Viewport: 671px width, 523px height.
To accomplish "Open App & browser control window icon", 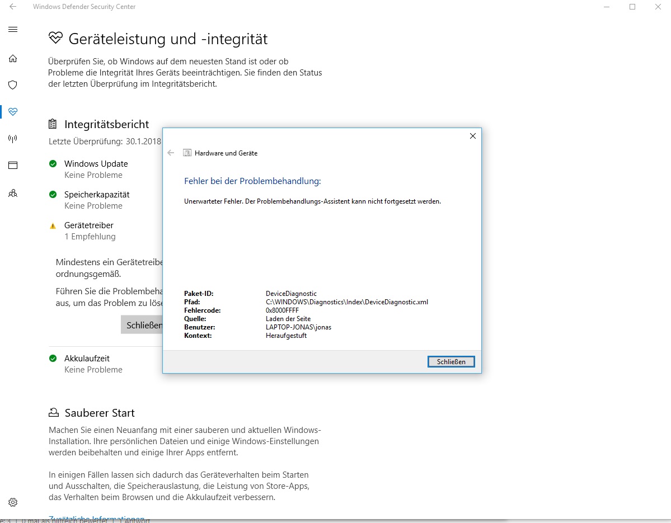I will pos(13,166).
